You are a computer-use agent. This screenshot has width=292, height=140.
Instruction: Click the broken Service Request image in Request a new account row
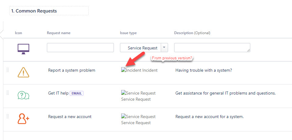coord(124,117)
